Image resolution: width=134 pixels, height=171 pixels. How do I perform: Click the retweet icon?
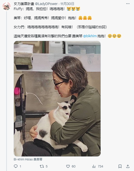[x=42, y=166]
